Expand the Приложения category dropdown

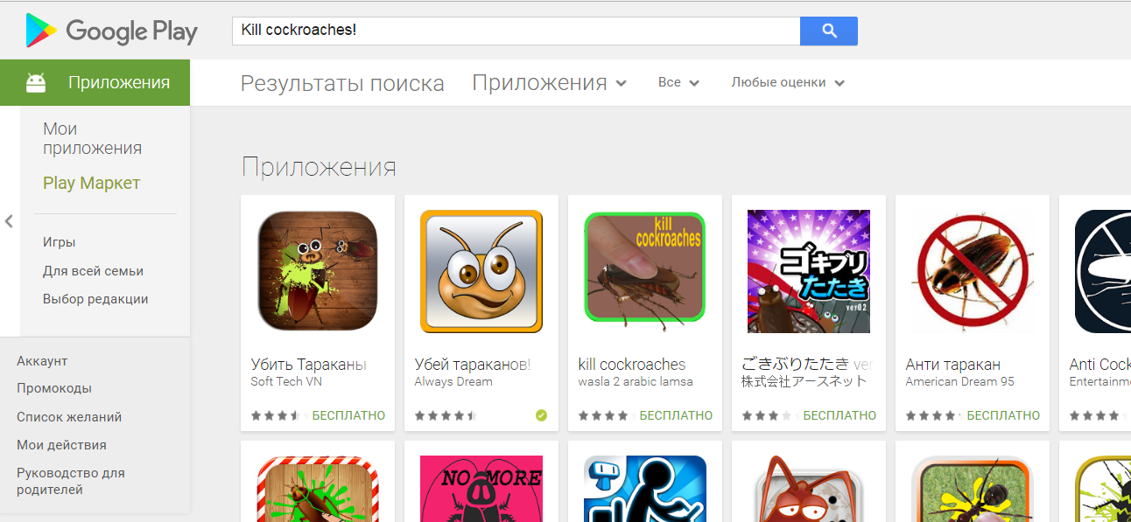550,83
